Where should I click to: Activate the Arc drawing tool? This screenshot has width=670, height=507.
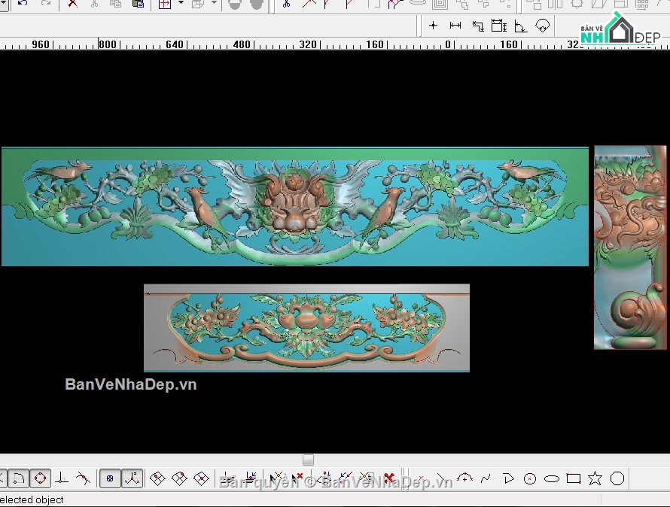click(464, 478)
